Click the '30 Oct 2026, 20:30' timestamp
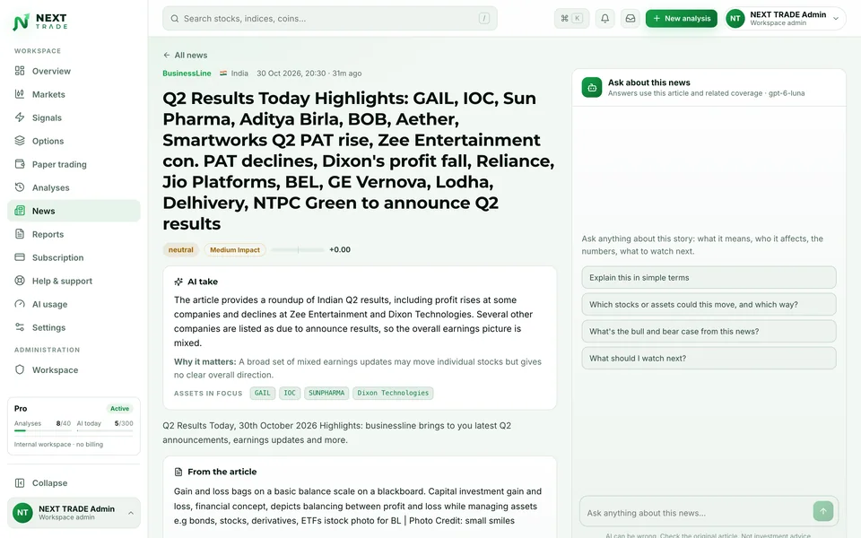The image size is (861, 538). click(291, 73)
